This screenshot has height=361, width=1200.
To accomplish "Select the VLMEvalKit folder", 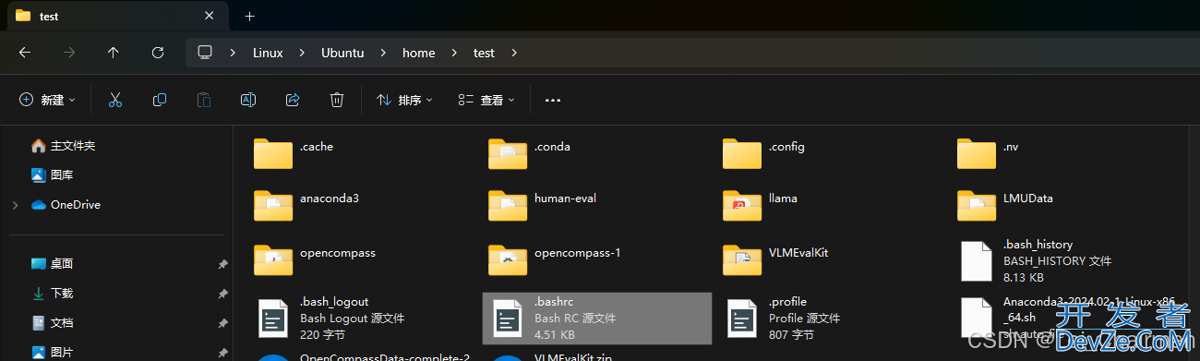I will (776, 259).
